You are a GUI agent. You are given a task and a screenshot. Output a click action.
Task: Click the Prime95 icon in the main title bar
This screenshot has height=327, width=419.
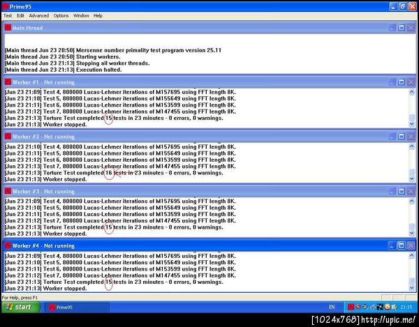pyautogui.click(x=6, y=6)
